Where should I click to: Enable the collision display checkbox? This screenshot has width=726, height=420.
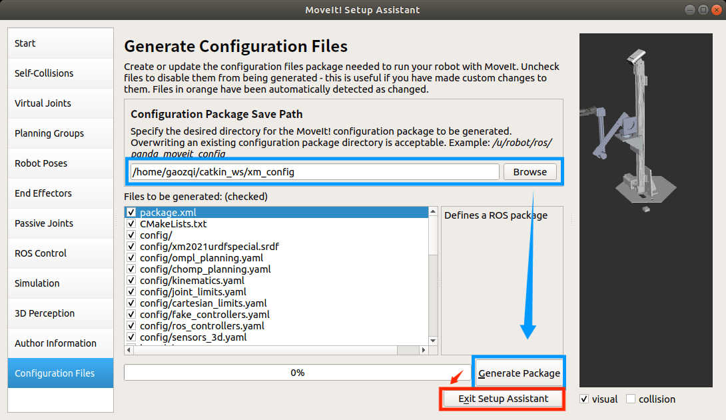(x=631, y=399)
